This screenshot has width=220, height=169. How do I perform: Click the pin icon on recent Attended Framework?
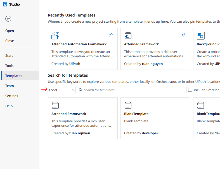pyautogui.click(x=183, y=35)
